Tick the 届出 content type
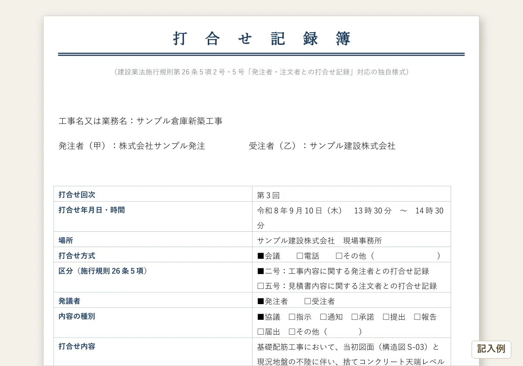 (x=261, y=332)
